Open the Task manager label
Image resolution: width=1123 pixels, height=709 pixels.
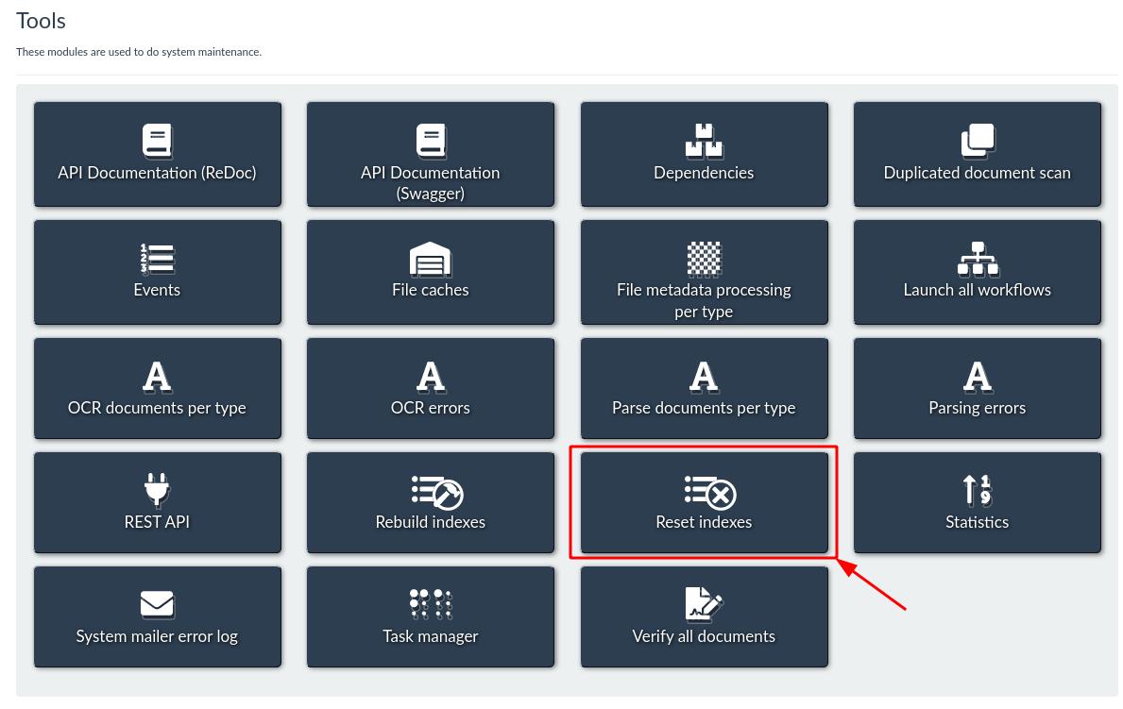point(431,636)
